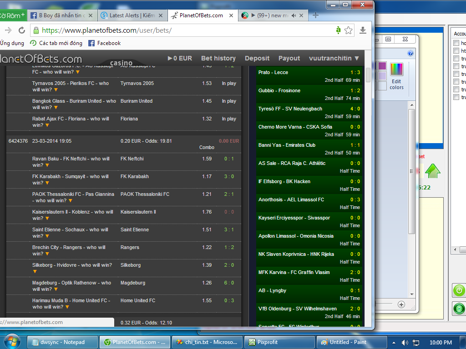Screen dimensions: 466x349
Task: Expand Rabat Ajax FC - Floriana arrow
Action: [x=47, y=125]
